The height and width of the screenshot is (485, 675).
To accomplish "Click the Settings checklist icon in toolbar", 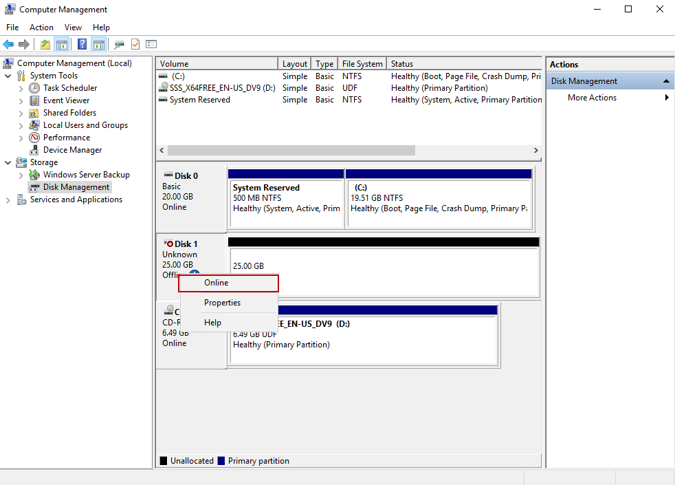I will (x=151, y=45).
